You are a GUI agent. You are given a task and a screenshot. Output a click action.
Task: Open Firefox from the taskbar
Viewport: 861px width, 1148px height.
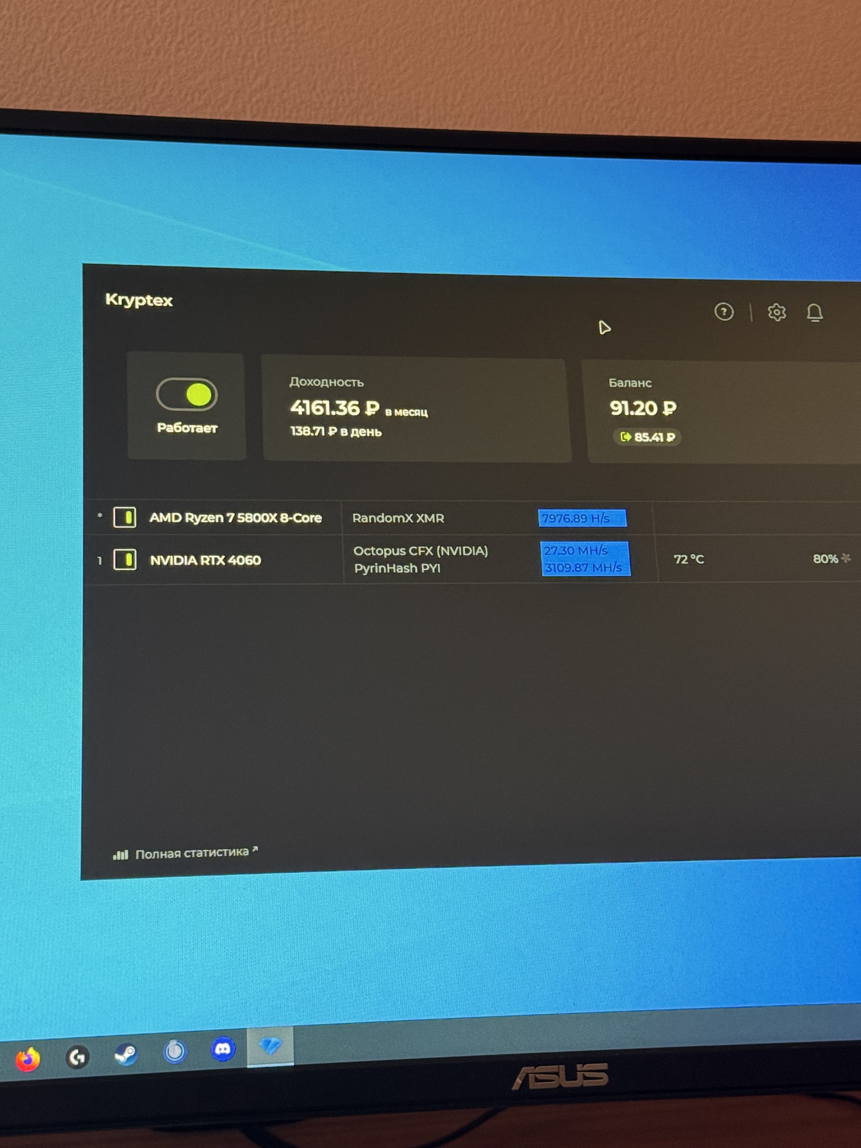(x=28, y=1059)
